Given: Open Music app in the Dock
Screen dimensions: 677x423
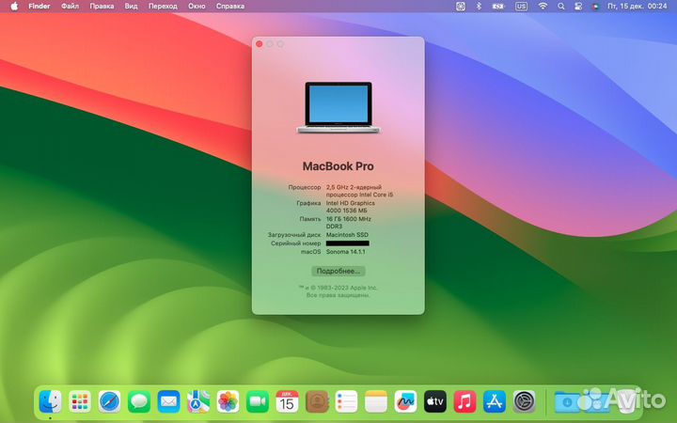Looking at the screenshot, I should [x=464, y=402].
